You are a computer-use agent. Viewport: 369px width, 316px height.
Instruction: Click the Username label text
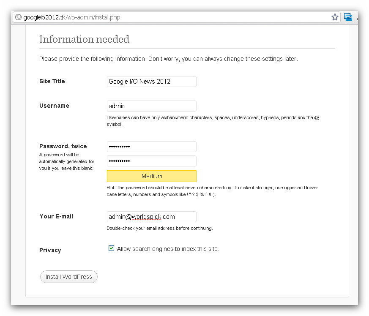(54, 106)
